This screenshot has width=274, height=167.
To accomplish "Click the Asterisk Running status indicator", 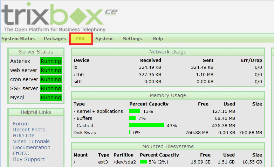I will [x=51, y=61].
